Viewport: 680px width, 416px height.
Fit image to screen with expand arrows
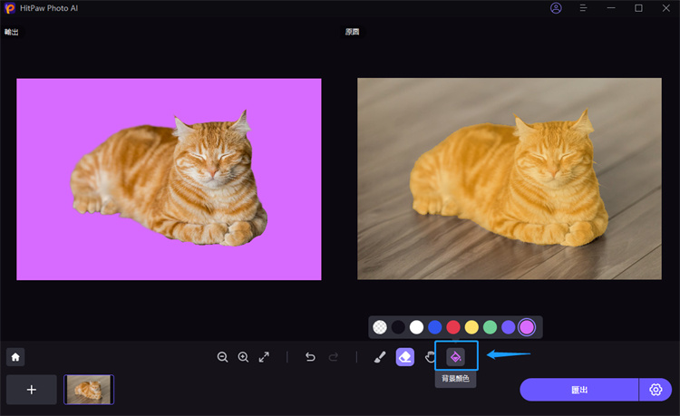point(264,357)
